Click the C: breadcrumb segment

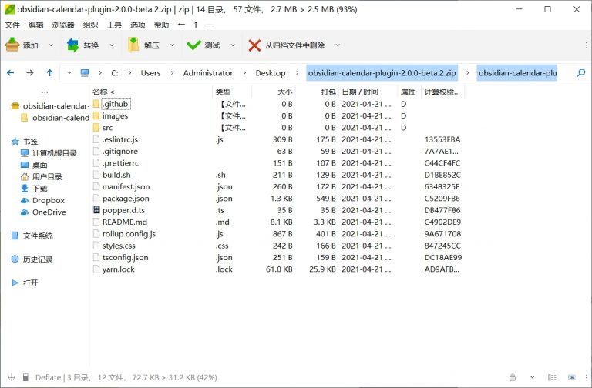coord(115,73)
